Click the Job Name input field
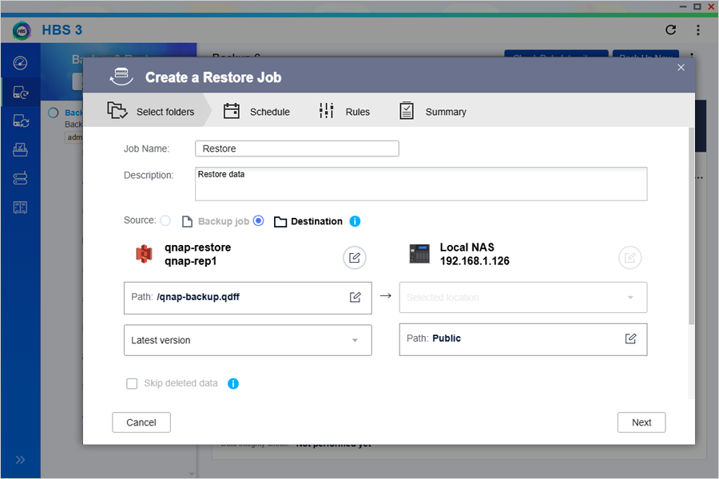 click(296, 148)
